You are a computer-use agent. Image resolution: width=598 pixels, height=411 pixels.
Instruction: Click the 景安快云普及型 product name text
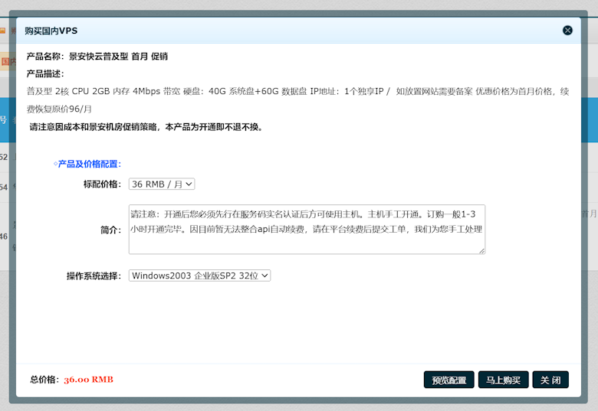(118, 56)
